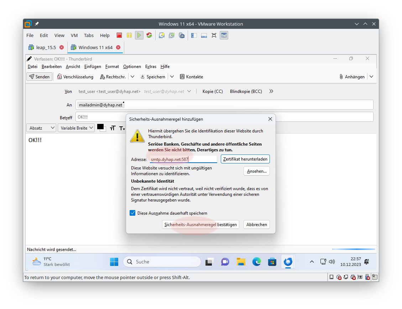
Task: Click the Windows Suche search box
Action: pyautogui.click(x=162, y=262)
